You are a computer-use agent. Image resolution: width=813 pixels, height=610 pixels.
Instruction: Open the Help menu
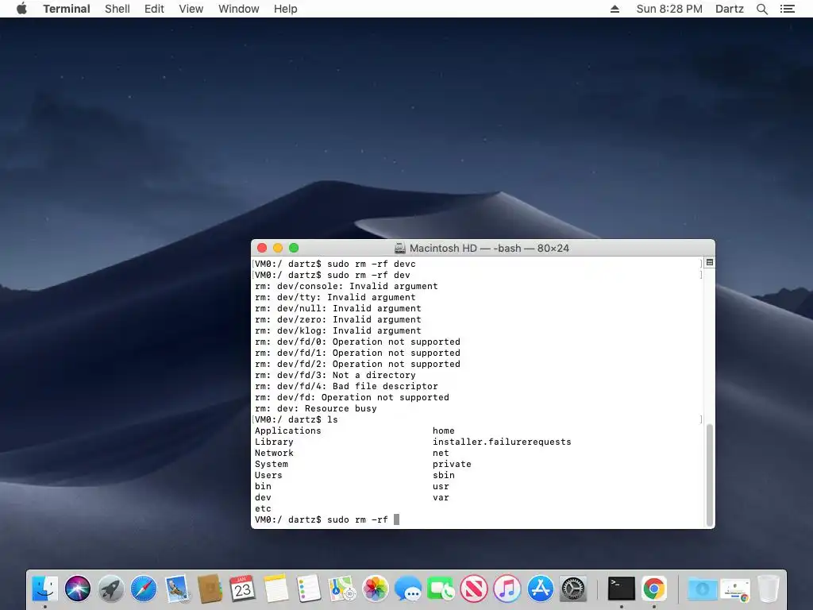pos(285,9)
